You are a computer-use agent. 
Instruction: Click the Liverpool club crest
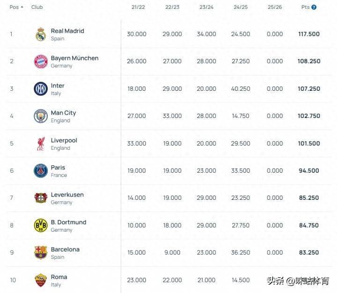tap(41, 144)
